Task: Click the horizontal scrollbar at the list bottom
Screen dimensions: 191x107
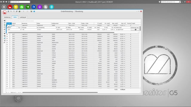Action: tap(60, 92)
